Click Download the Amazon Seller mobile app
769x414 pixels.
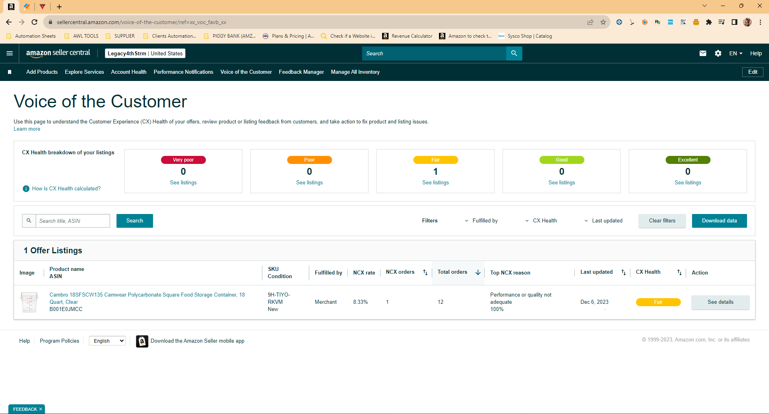197,341
